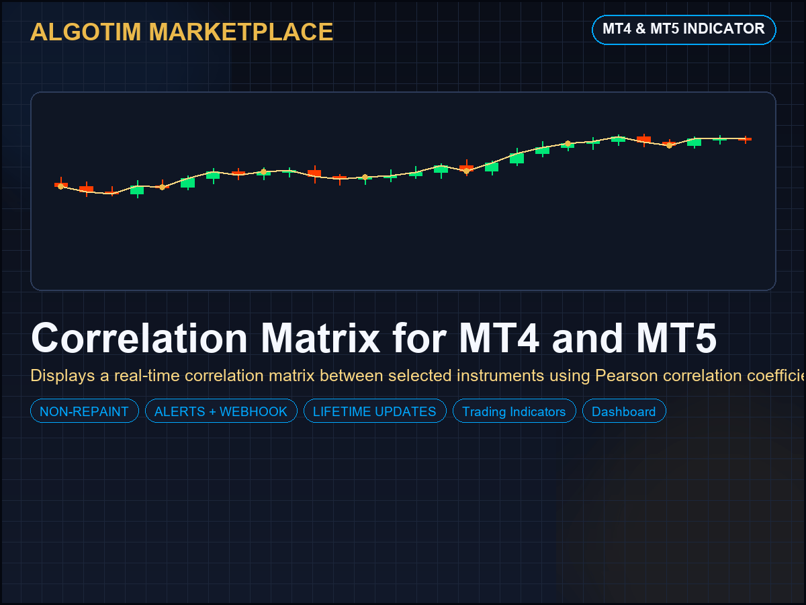The width and height of the screenshot is (806, 605).
Task: Open the Trading Indicators tag
Action: point(514,411)
